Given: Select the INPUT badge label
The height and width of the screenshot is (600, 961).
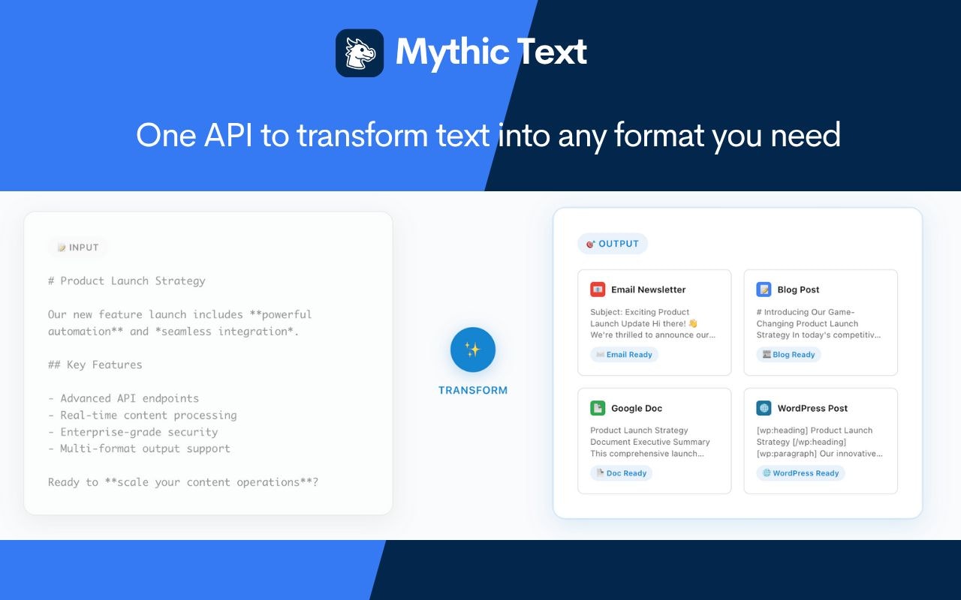Looking at the screenshot, I should (78, 247).
